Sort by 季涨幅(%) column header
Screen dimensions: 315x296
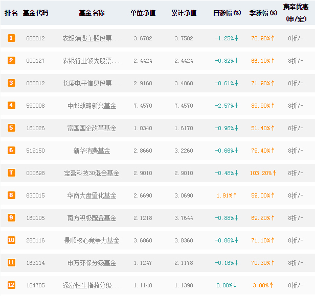pyautogui.click(x=263, y=13)
